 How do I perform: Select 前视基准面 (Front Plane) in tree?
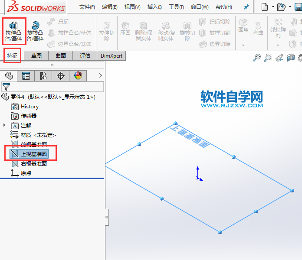tap(29, 144)
